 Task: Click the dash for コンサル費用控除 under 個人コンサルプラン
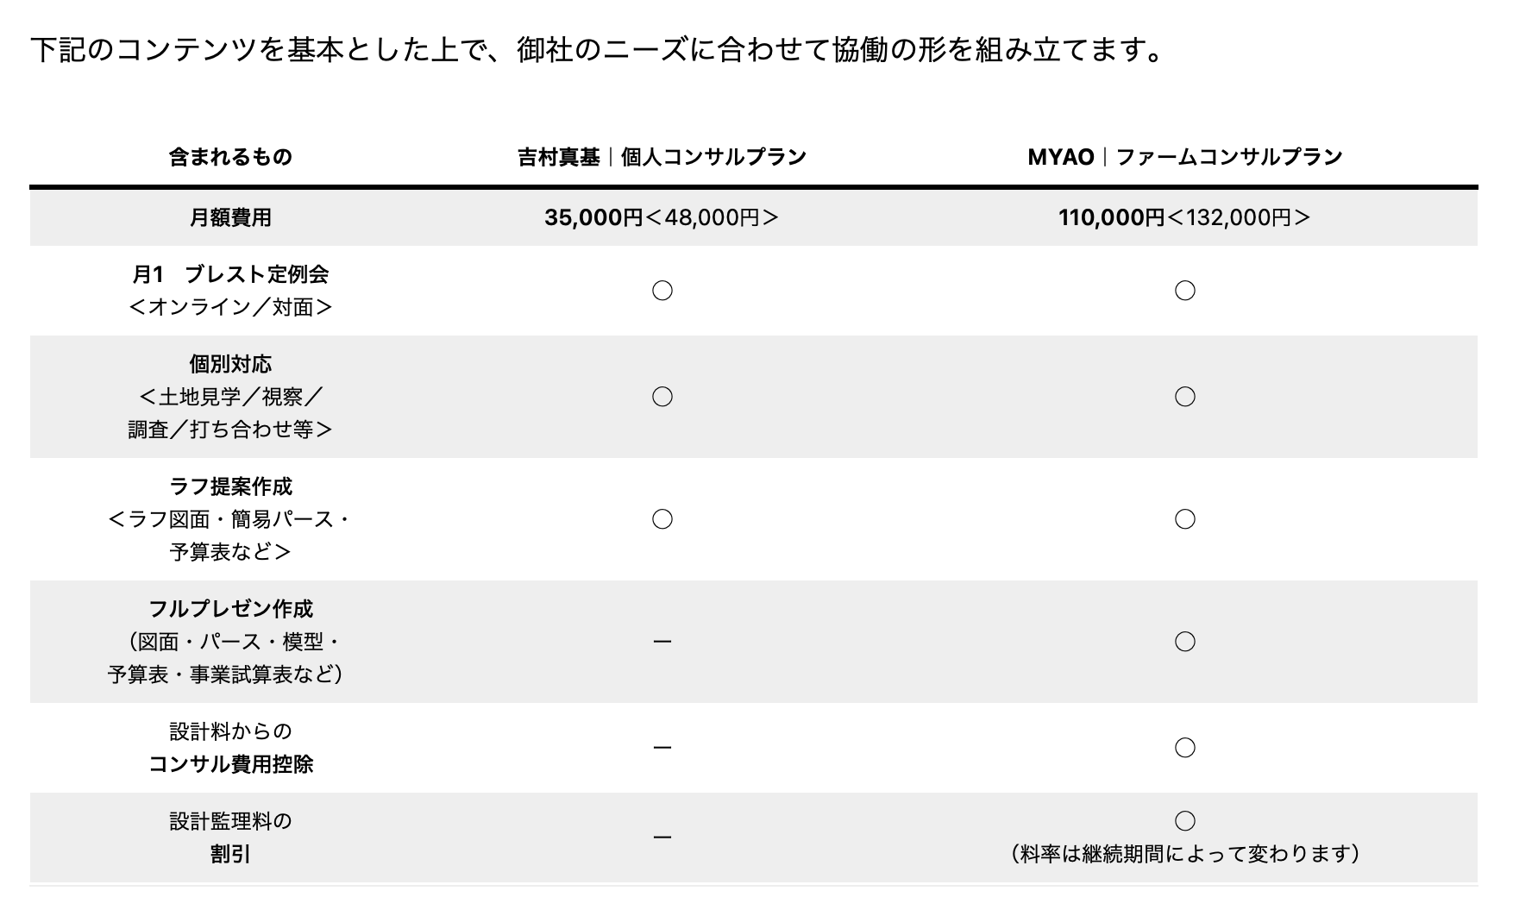662,748
